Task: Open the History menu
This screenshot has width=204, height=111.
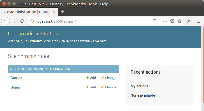Action: click(x=57, y=4)
